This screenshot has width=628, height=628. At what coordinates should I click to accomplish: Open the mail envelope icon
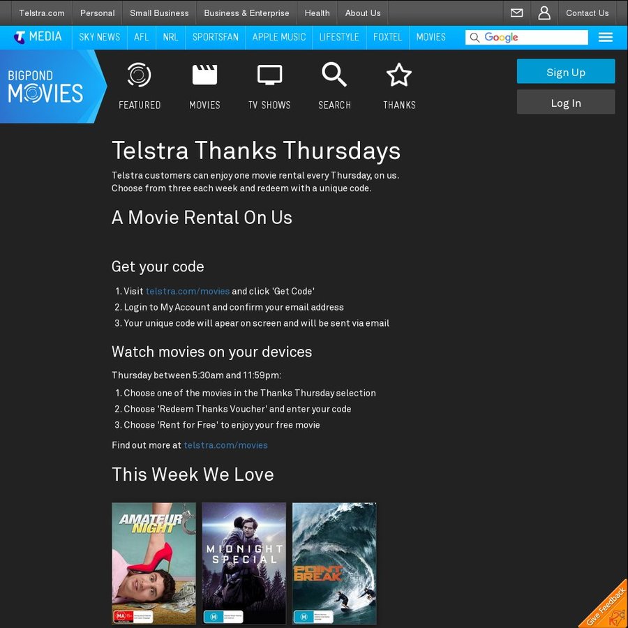tap(516, 13)
